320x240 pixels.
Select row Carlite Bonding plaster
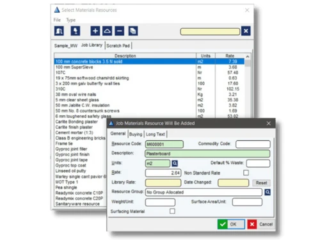point(81,122)
